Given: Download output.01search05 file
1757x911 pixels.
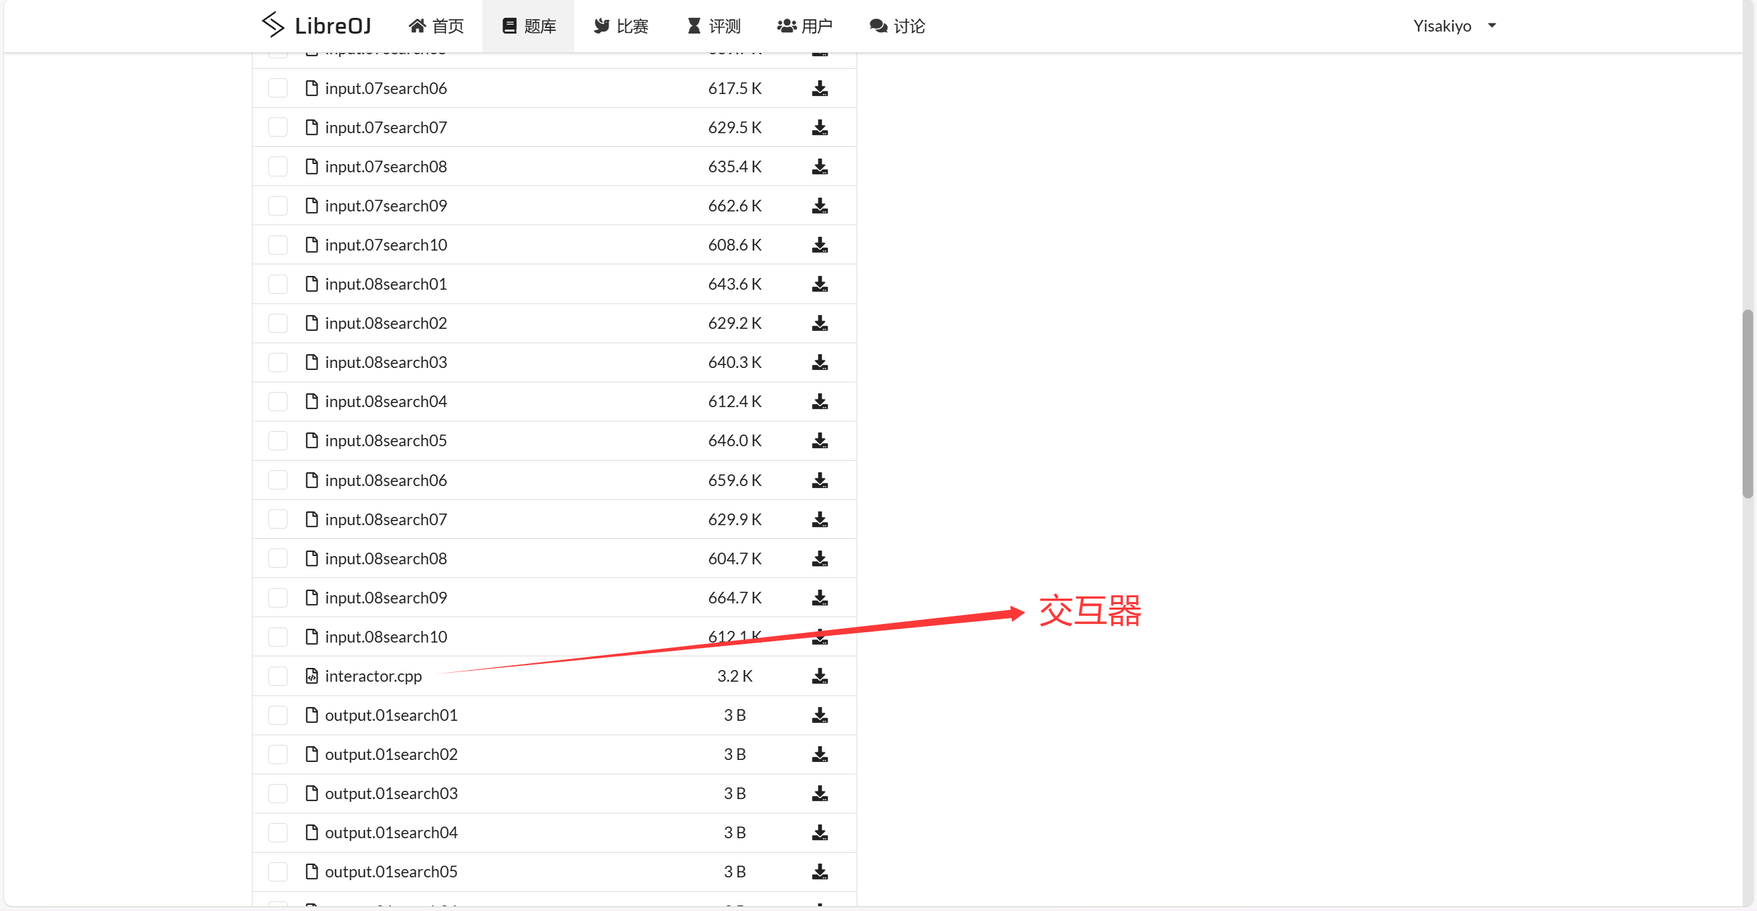Looking at the screenshot, I should [x=819, y=872].
